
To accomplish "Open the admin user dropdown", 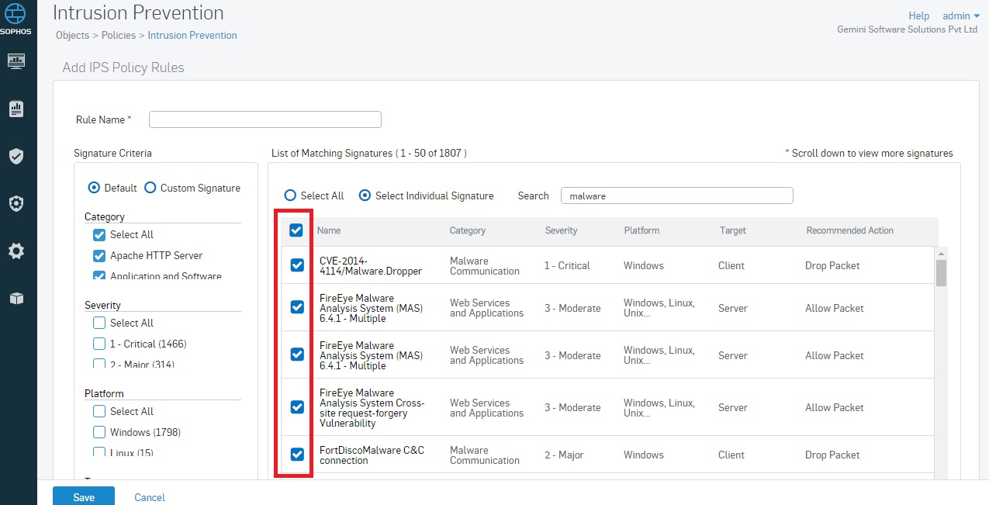I will pyautogui.click(x=961, y=16).
